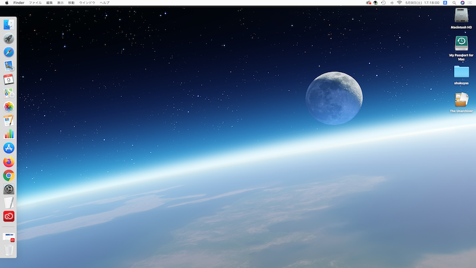
Task: Open the ヘルプ menu
Action: pyautogui.click(x=105, y=3)
